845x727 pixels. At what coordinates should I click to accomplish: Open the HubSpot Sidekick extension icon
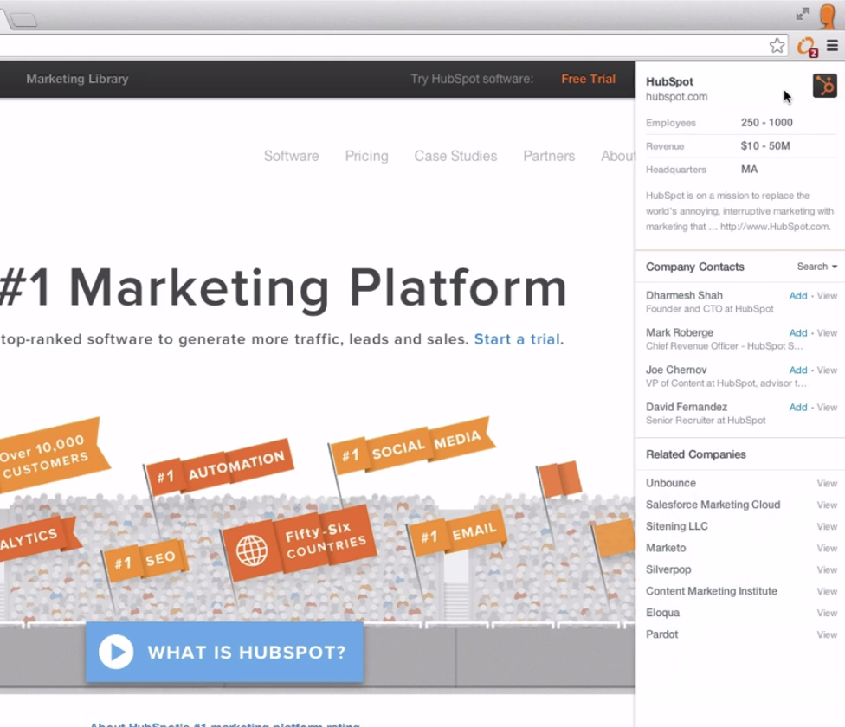coord(807,47)
